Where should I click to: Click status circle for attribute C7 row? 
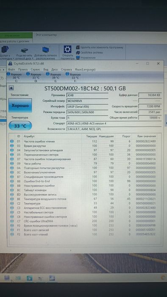[x=12, y=221]
